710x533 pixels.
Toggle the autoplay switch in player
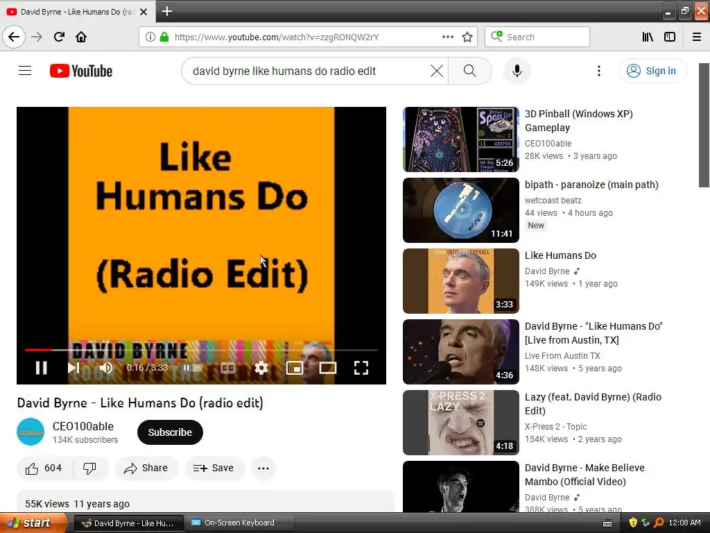(x=191, y=368)
